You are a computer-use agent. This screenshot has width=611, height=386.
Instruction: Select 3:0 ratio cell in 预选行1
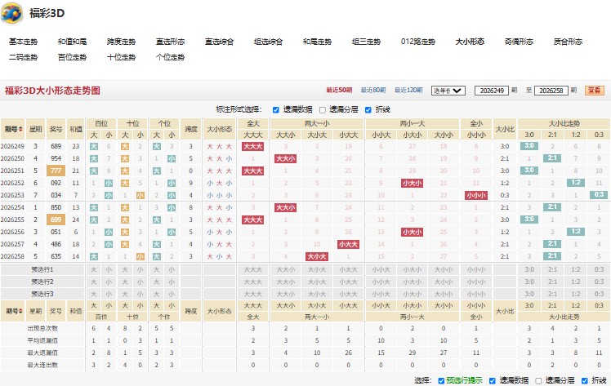tap(529, 269)
